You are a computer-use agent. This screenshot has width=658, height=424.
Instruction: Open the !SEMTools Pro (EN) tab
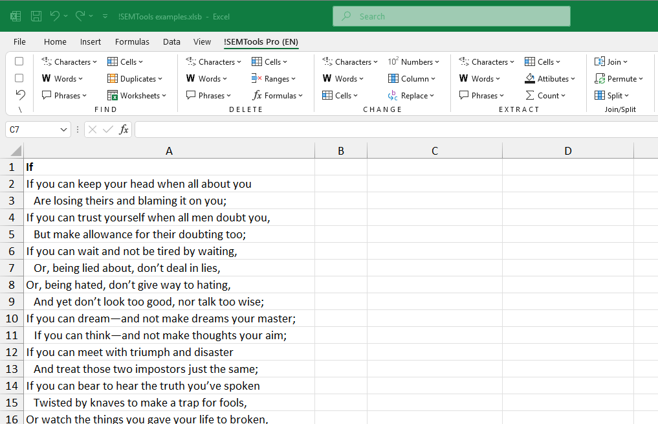coord(261,41)
